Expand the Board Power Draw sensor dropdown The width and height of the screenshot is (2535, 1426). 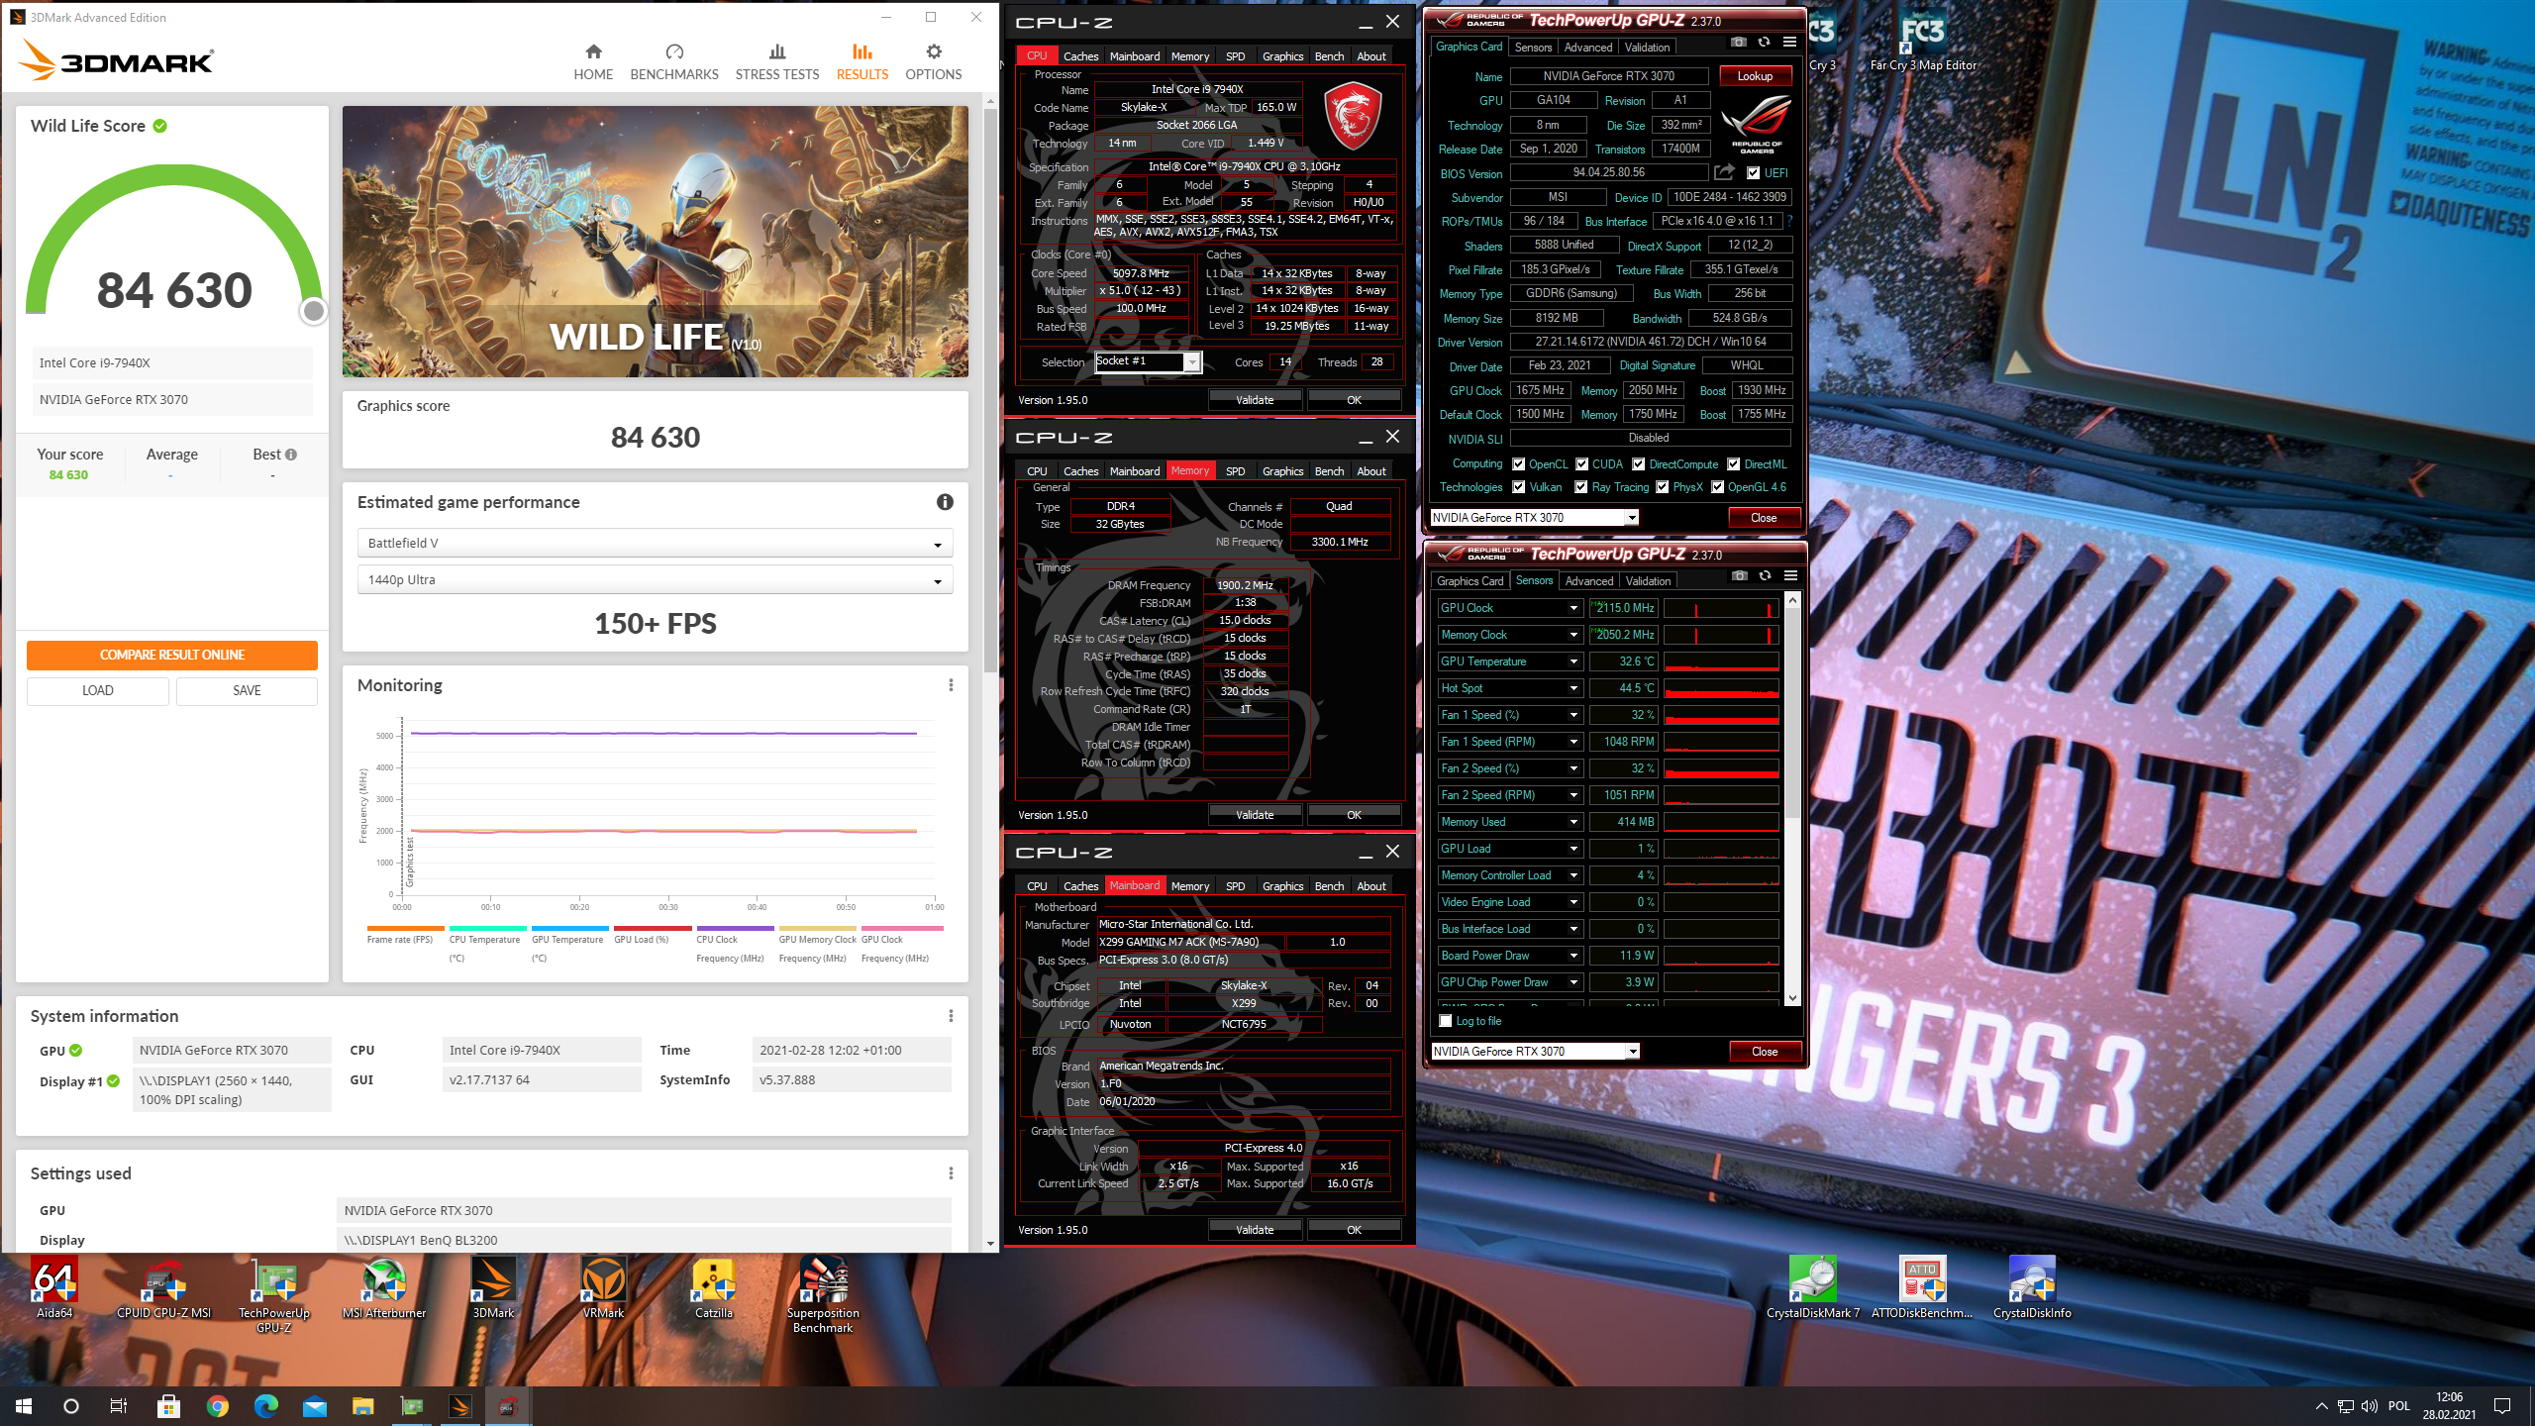tap(1573, 956)
